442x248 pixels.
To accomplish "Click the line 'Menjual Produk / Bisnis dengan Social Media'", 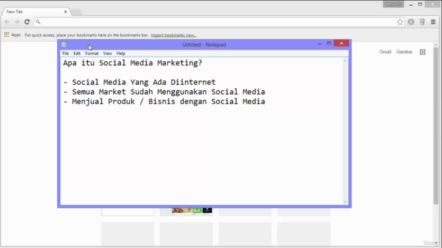I will coord(169,101).
